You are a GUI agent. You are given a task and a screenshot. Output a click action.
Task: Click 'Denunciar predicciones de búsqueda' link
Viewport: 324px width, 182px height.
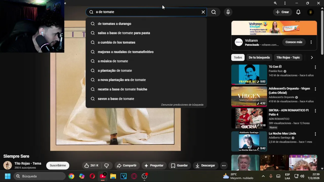tap(182, 105)
